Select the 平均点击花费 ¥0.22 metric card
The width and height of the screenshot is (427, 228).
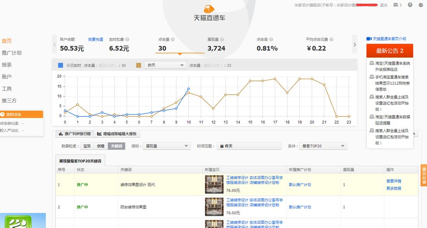(327, 45)
